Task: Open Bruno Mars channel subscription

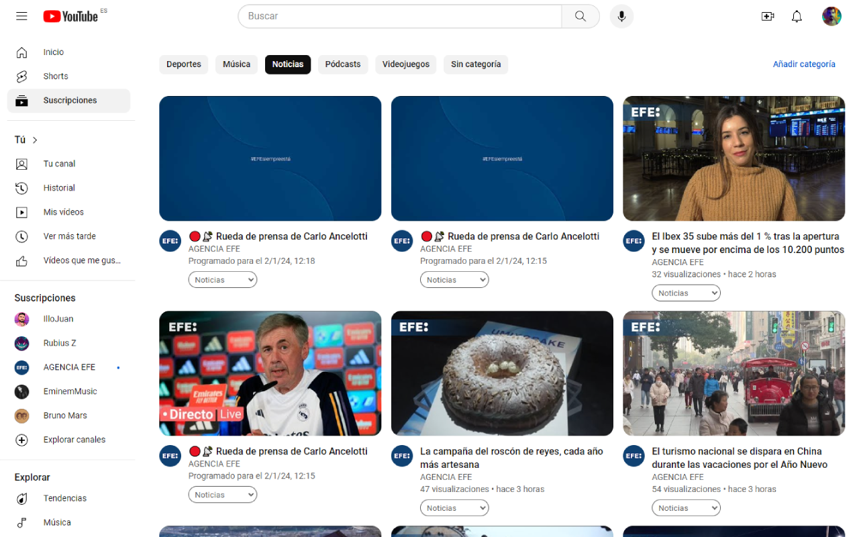Action: point(68,416)
